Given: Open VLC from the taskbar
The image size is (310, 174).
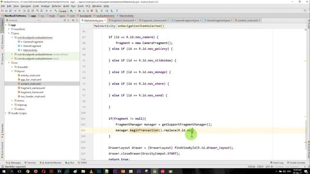Looking at the screenshot, I should coord(91,171).
